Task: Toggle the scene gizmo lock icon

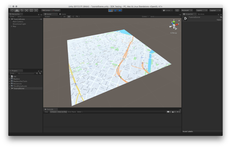Action: click(179, 20)
